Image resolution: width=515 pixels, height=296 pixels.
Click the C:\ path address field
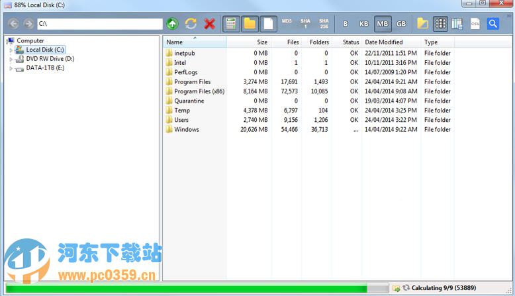100,24
